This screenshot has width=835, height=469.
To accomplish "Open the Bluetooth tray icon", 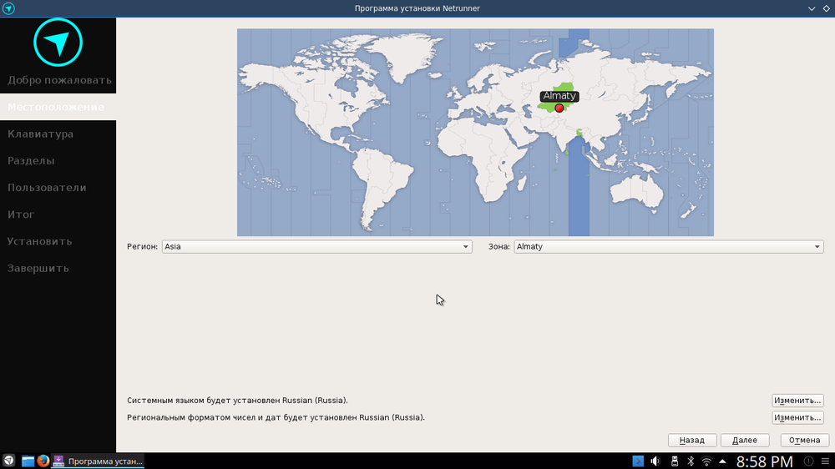I will click(x=691, y=461).
